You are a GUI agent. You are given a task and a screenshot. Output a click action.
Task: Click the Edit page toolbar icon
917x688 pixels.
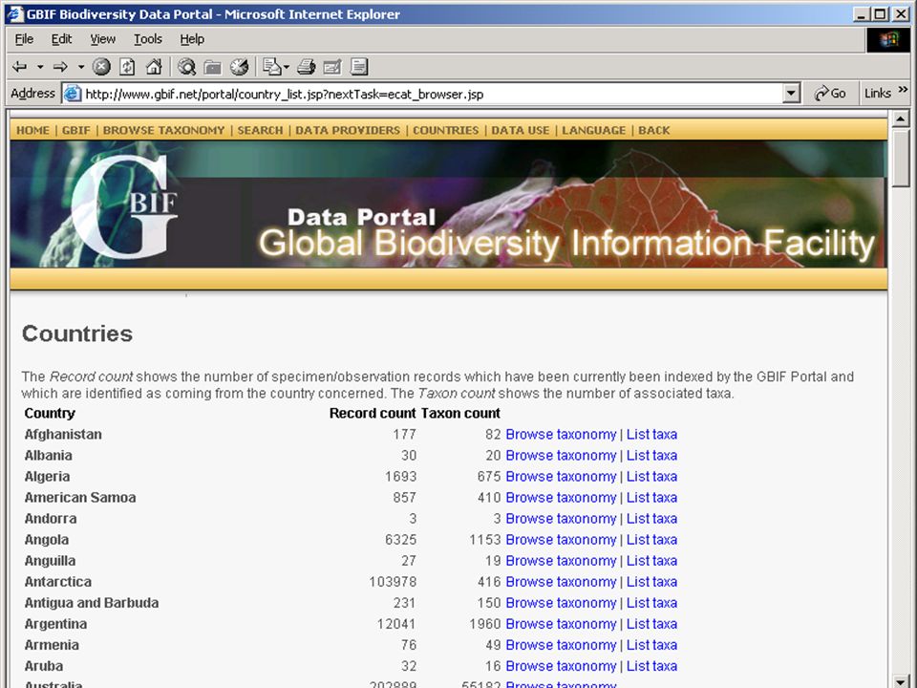point(332,67)
